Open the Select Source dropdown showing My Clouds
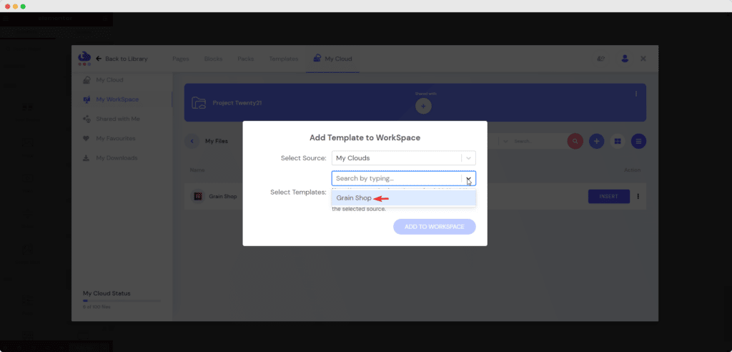 403,158
